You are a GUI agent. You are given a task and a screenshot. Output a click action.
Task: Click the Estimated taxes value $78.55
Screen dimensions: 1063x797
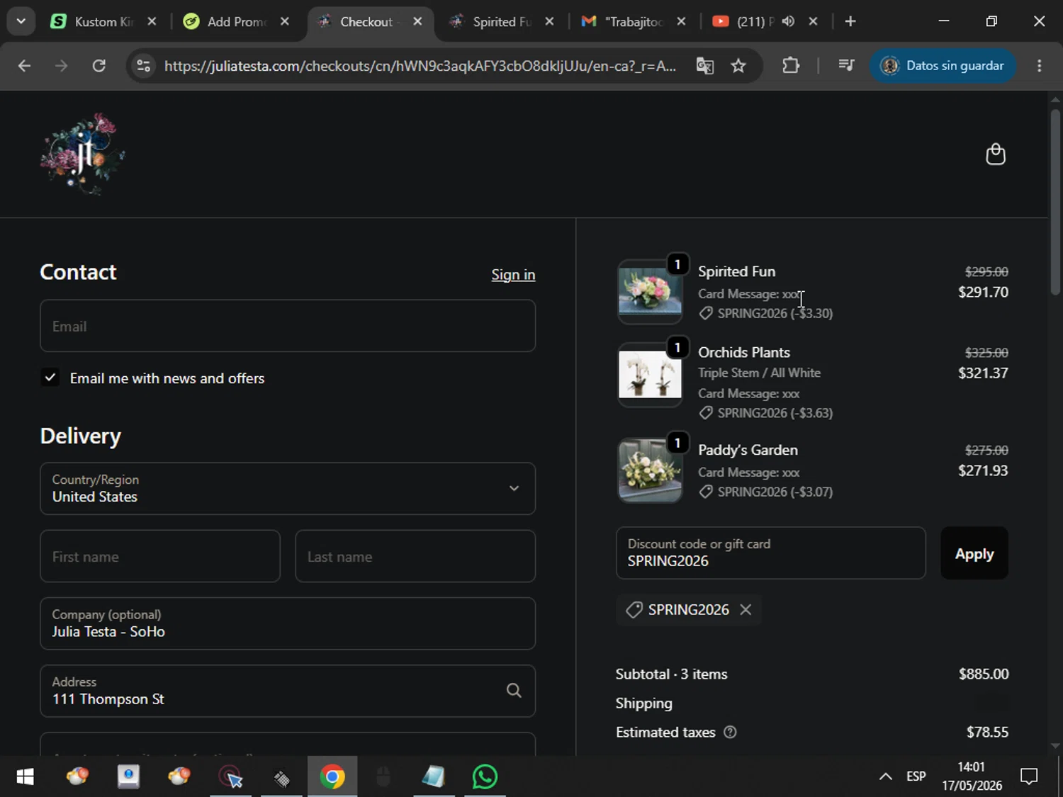(x=987, y=732)
